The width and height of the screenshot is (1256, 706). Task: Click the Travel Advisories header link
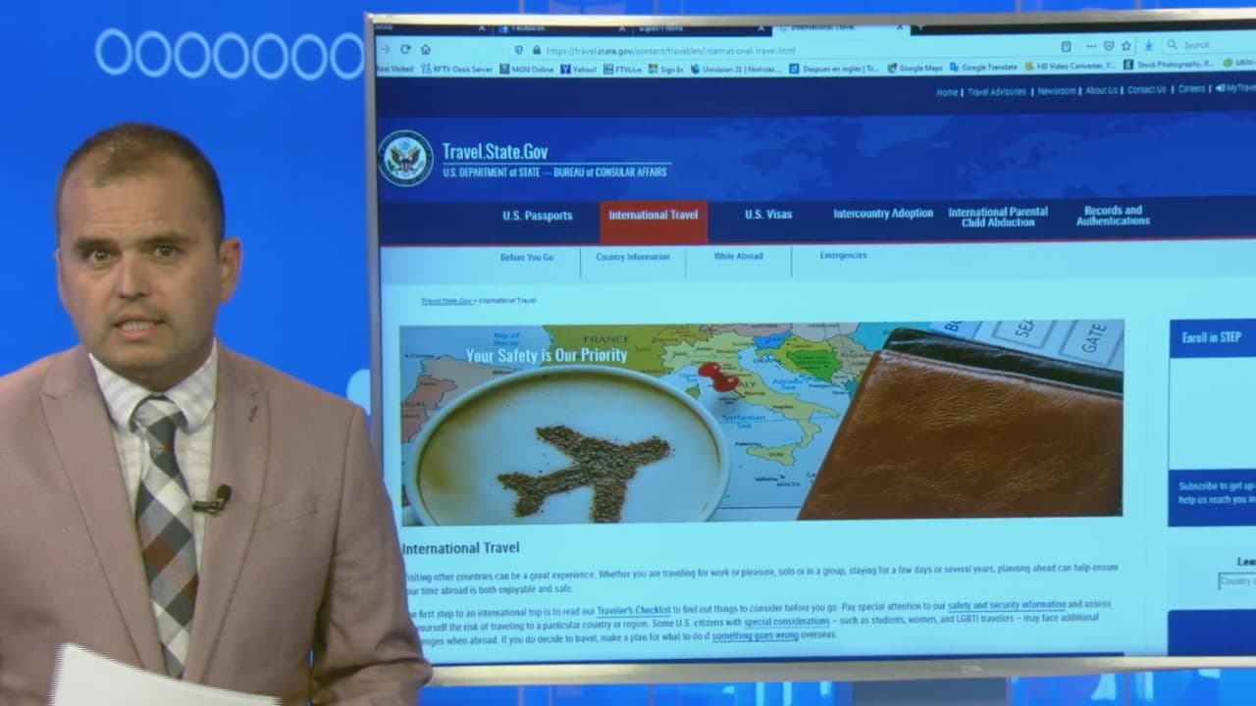996,91
